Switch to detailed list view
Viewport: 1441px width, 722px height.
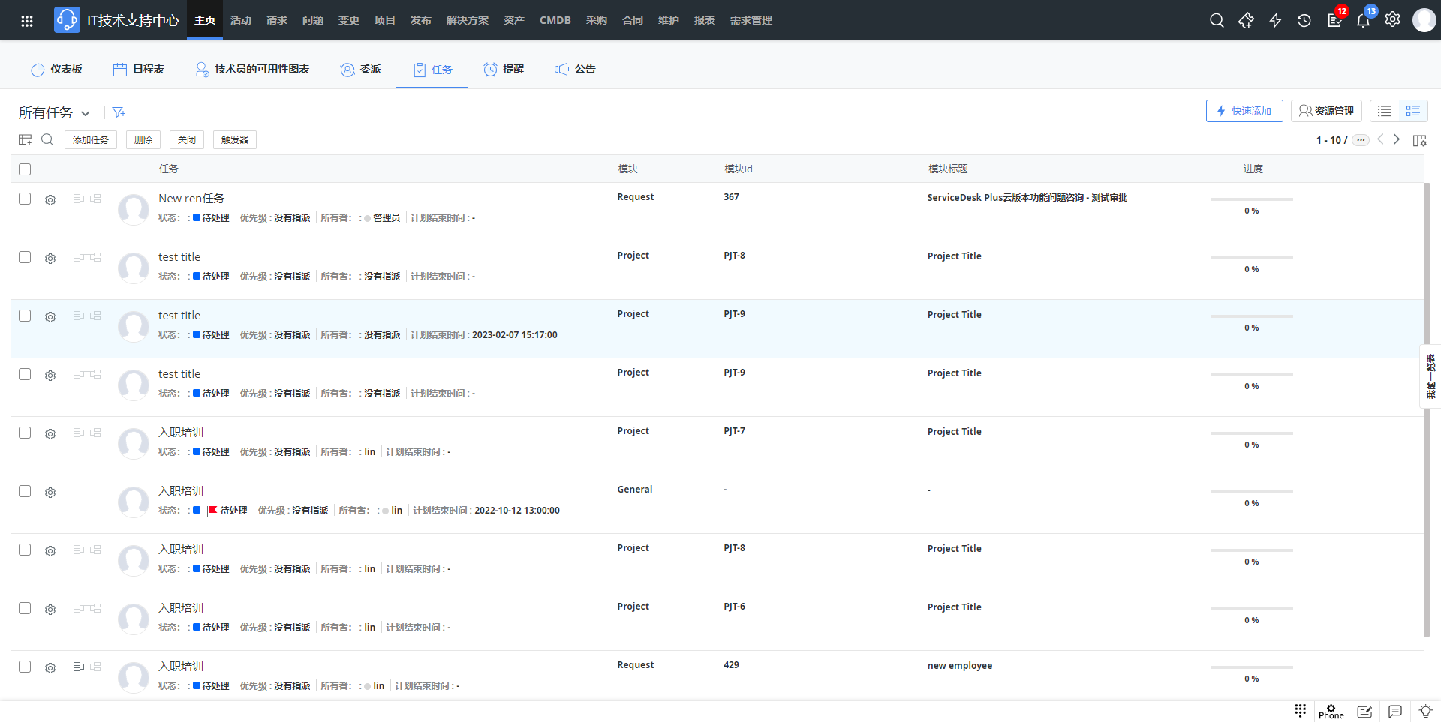coord(1413,111)
